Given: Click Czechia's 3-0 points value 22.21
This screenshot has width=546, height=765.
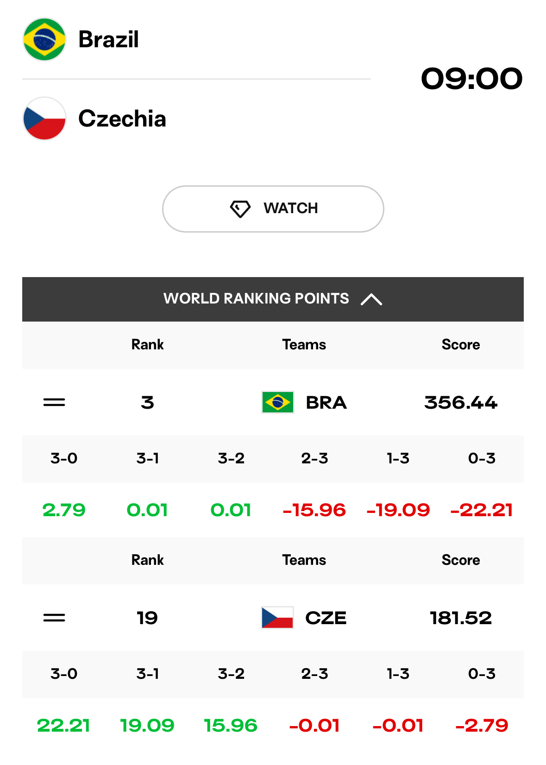Looking at the screenshot, I should click(64, 726).
